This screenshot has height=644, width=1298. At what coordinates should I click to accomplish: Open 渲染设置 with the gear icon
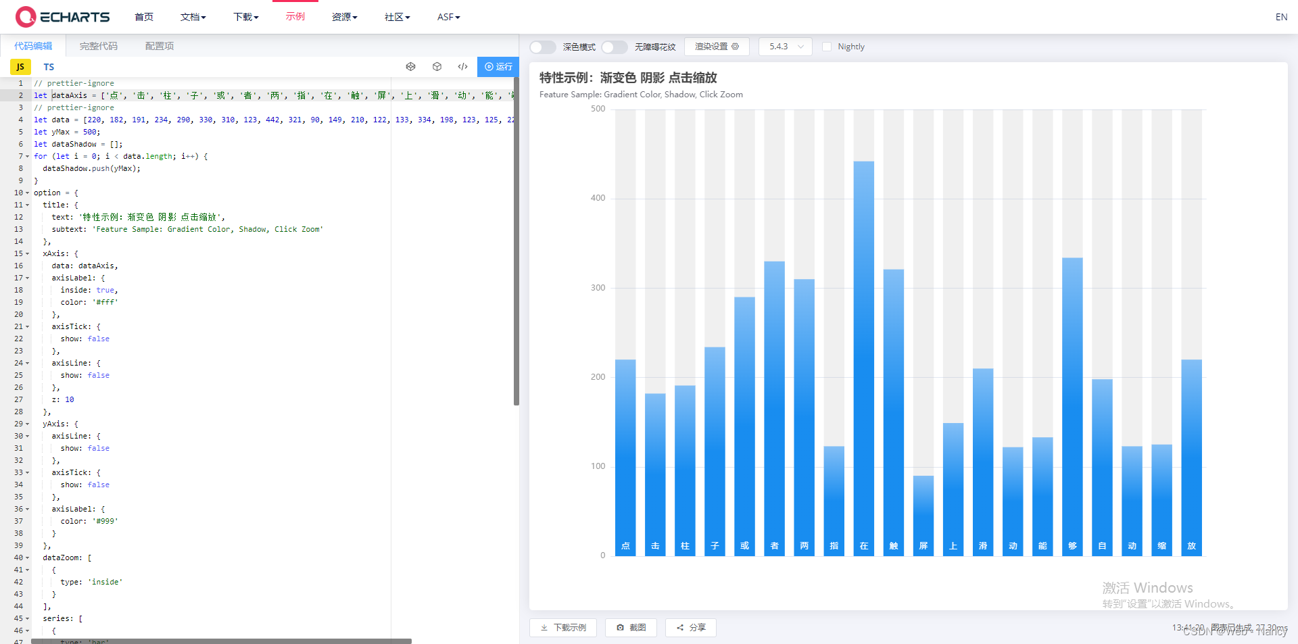pyautogui.click(x=716, y=47)
